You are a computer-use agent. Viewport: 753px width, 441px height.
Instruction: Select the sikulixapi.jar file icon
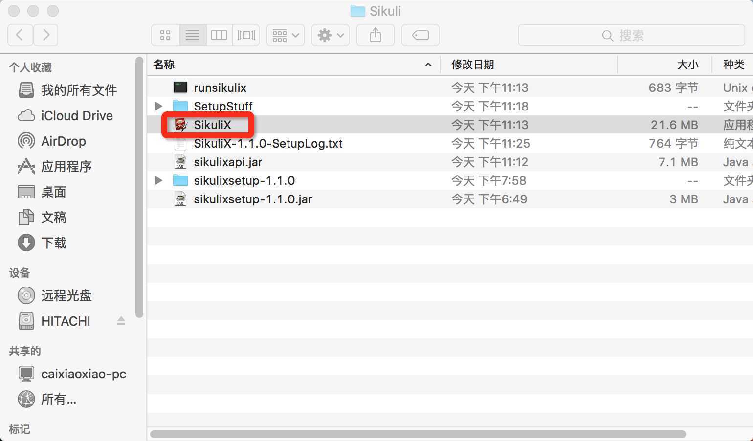coord(180,162)
